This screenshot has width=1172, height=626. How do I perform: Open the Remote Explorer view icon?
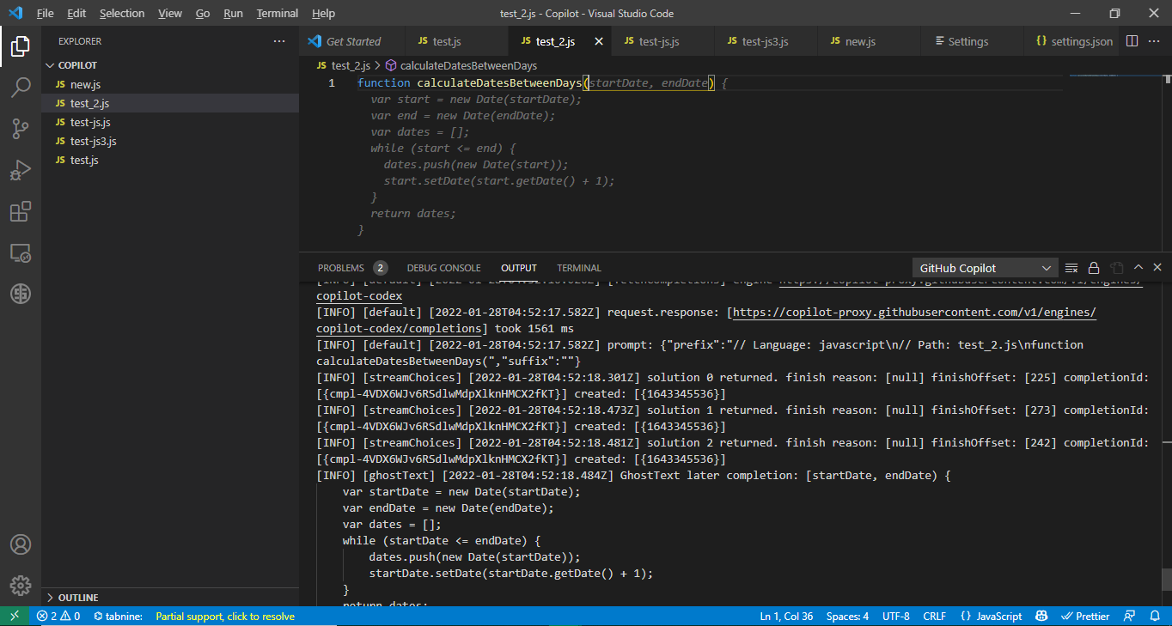tap(21, 252)
